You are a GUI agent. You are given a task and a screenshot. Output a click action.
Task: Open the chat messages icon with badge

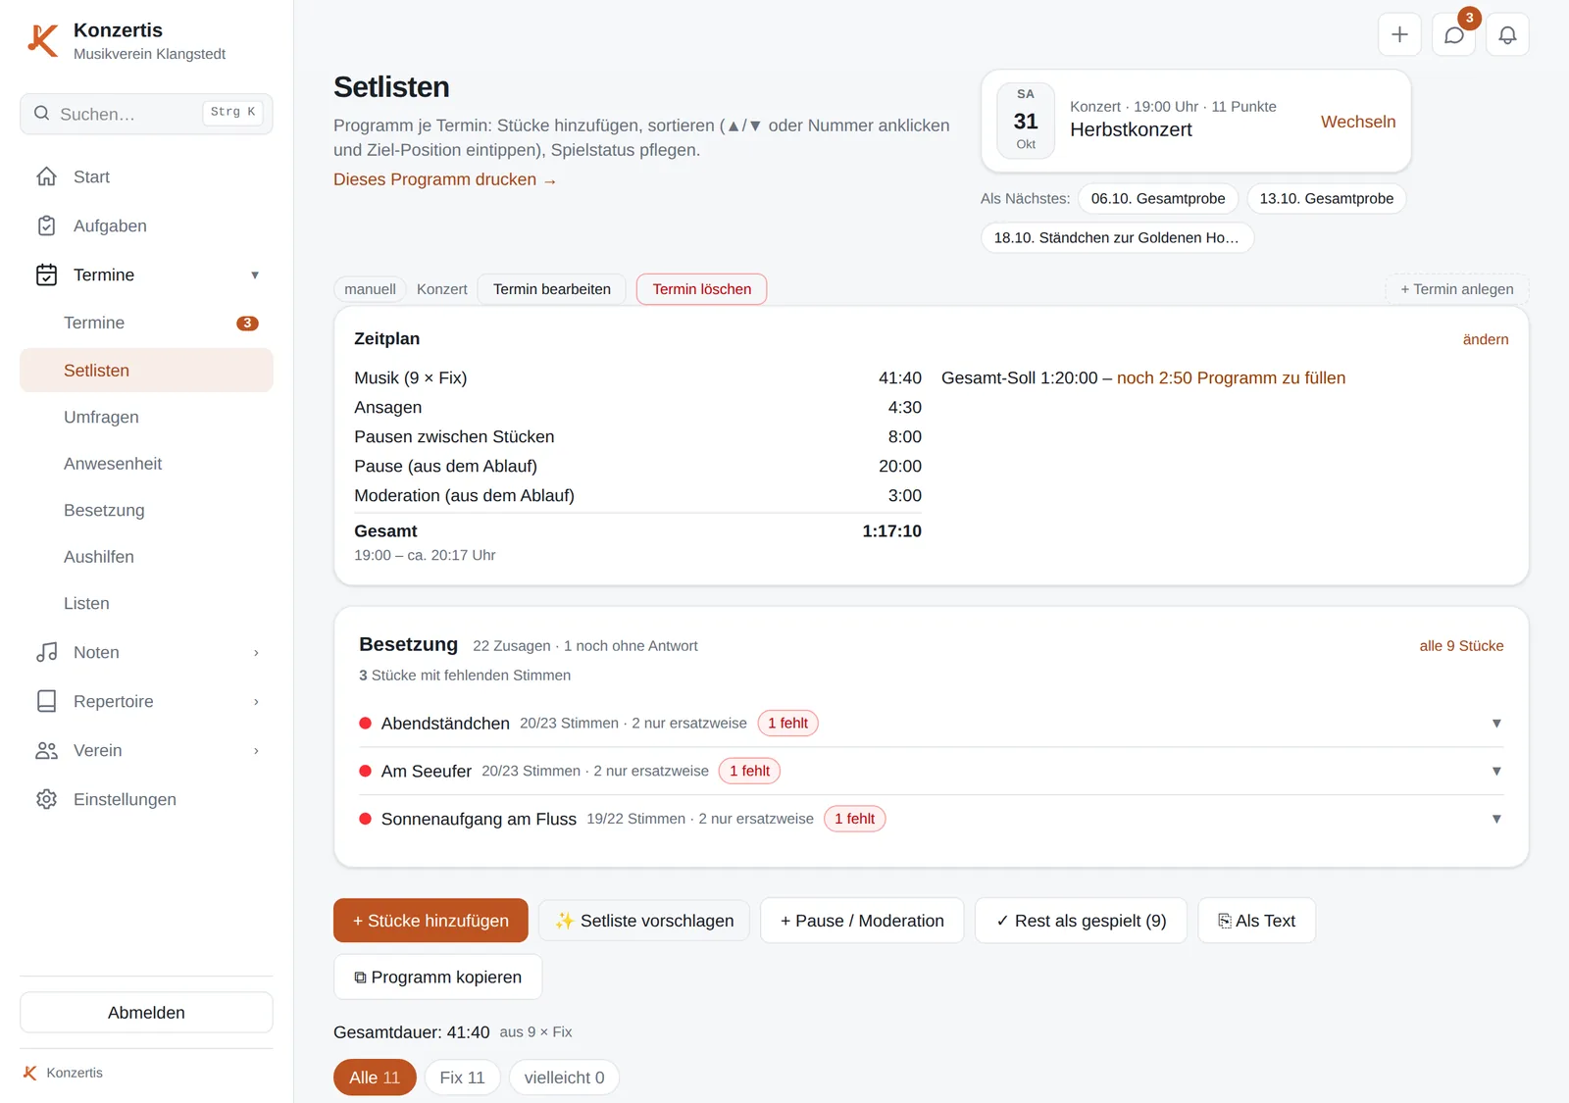click(1454, 35)
